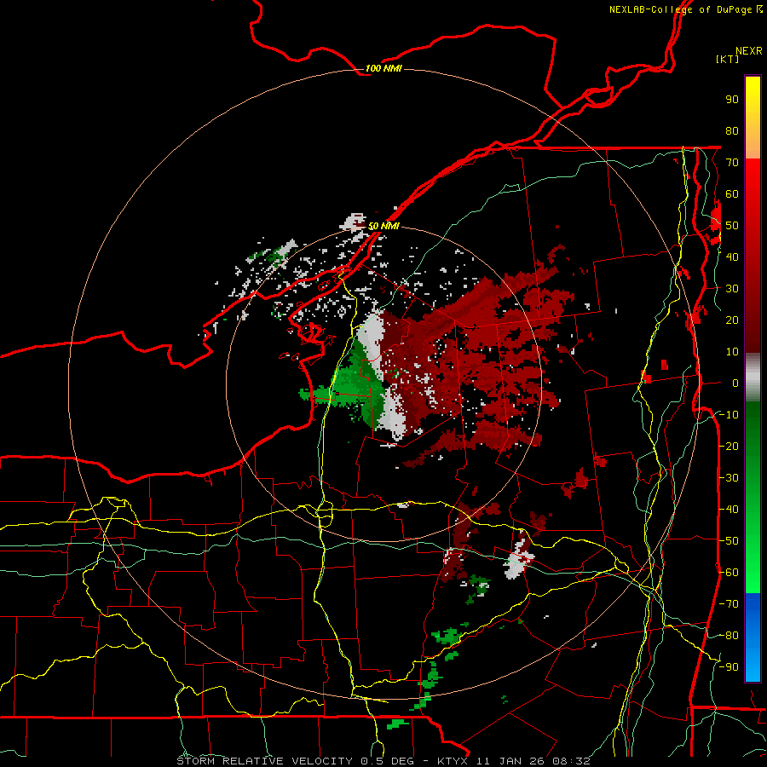The width and height of the screenshot is (767, 767).
Task: Click the 80 value on the velocity scale
Action: 732,131
